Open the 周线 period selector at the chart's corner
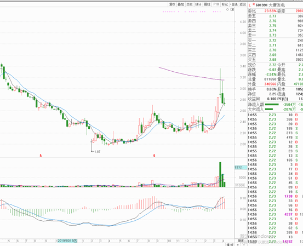Image resolution: width=303 pixels, height=246 pixels. click(241, 241)
